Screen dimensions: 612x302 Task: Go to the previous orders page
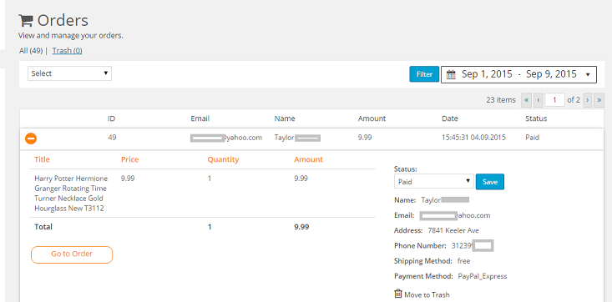click(x=539, y=100)
